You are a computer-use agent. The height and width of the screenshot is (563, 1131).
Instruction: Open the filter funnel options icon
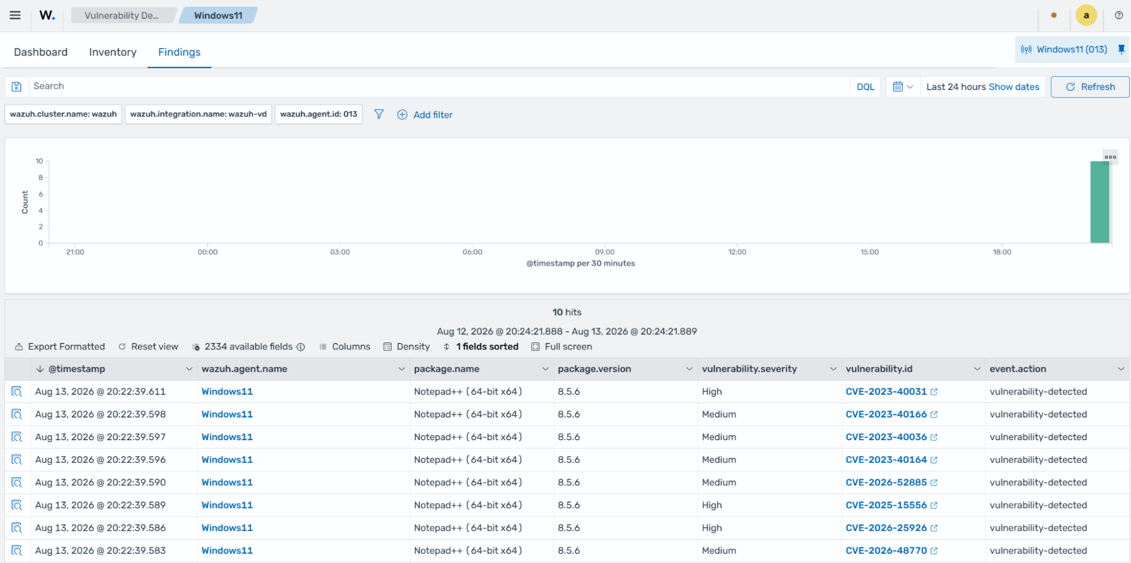coord(379,114)
